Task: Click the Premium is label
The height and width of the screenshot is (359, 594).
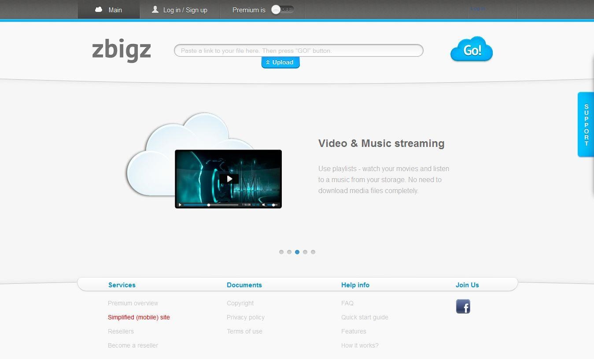Action: point(249,10)
